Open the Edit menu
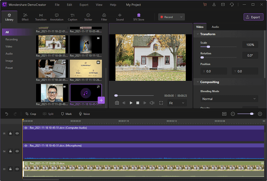This screenshot has width=267, height=181. coord(69,5)
